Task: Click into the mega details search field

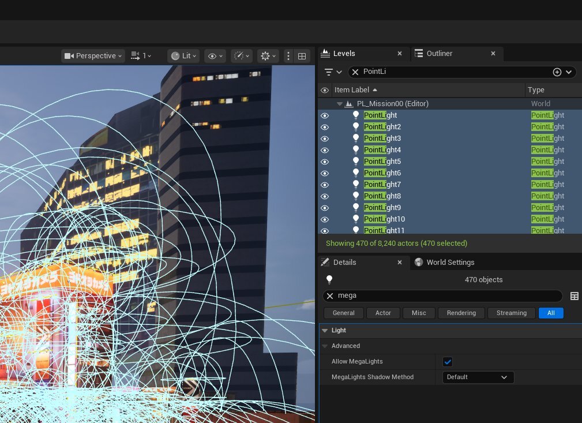Action: 444,296
